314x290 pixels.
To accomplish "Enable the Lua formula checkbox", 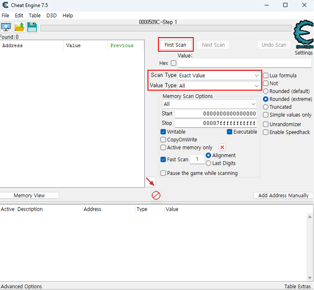I will coord(265,75).
